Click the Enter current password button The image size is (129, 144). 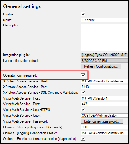click(x=102, y=121)
